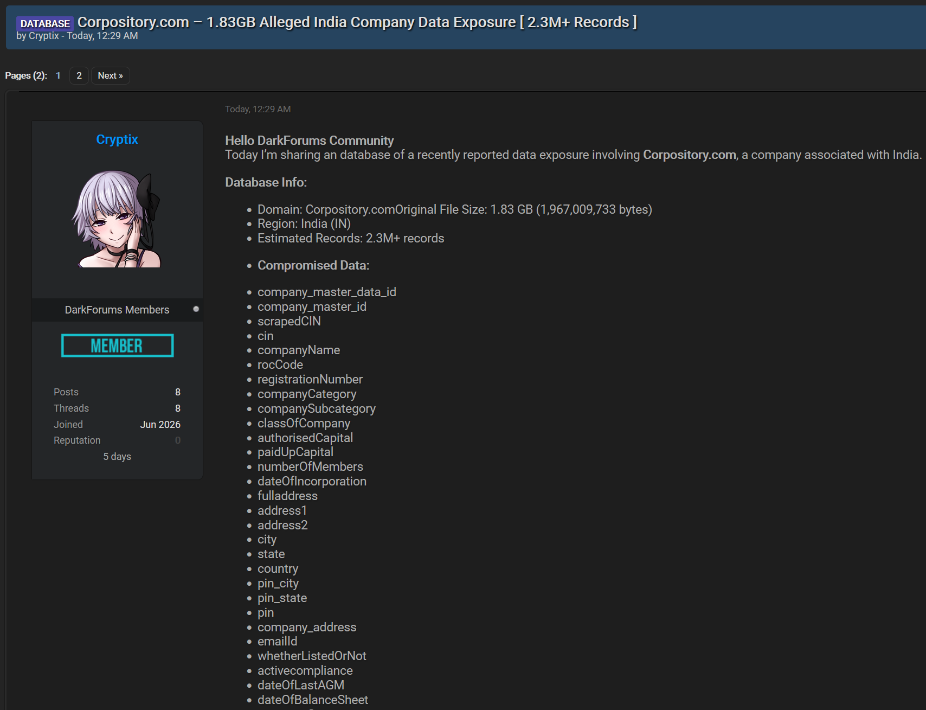Click the dateOfIncorporation list item
This screenshot has height=710, width=926.
312,482
